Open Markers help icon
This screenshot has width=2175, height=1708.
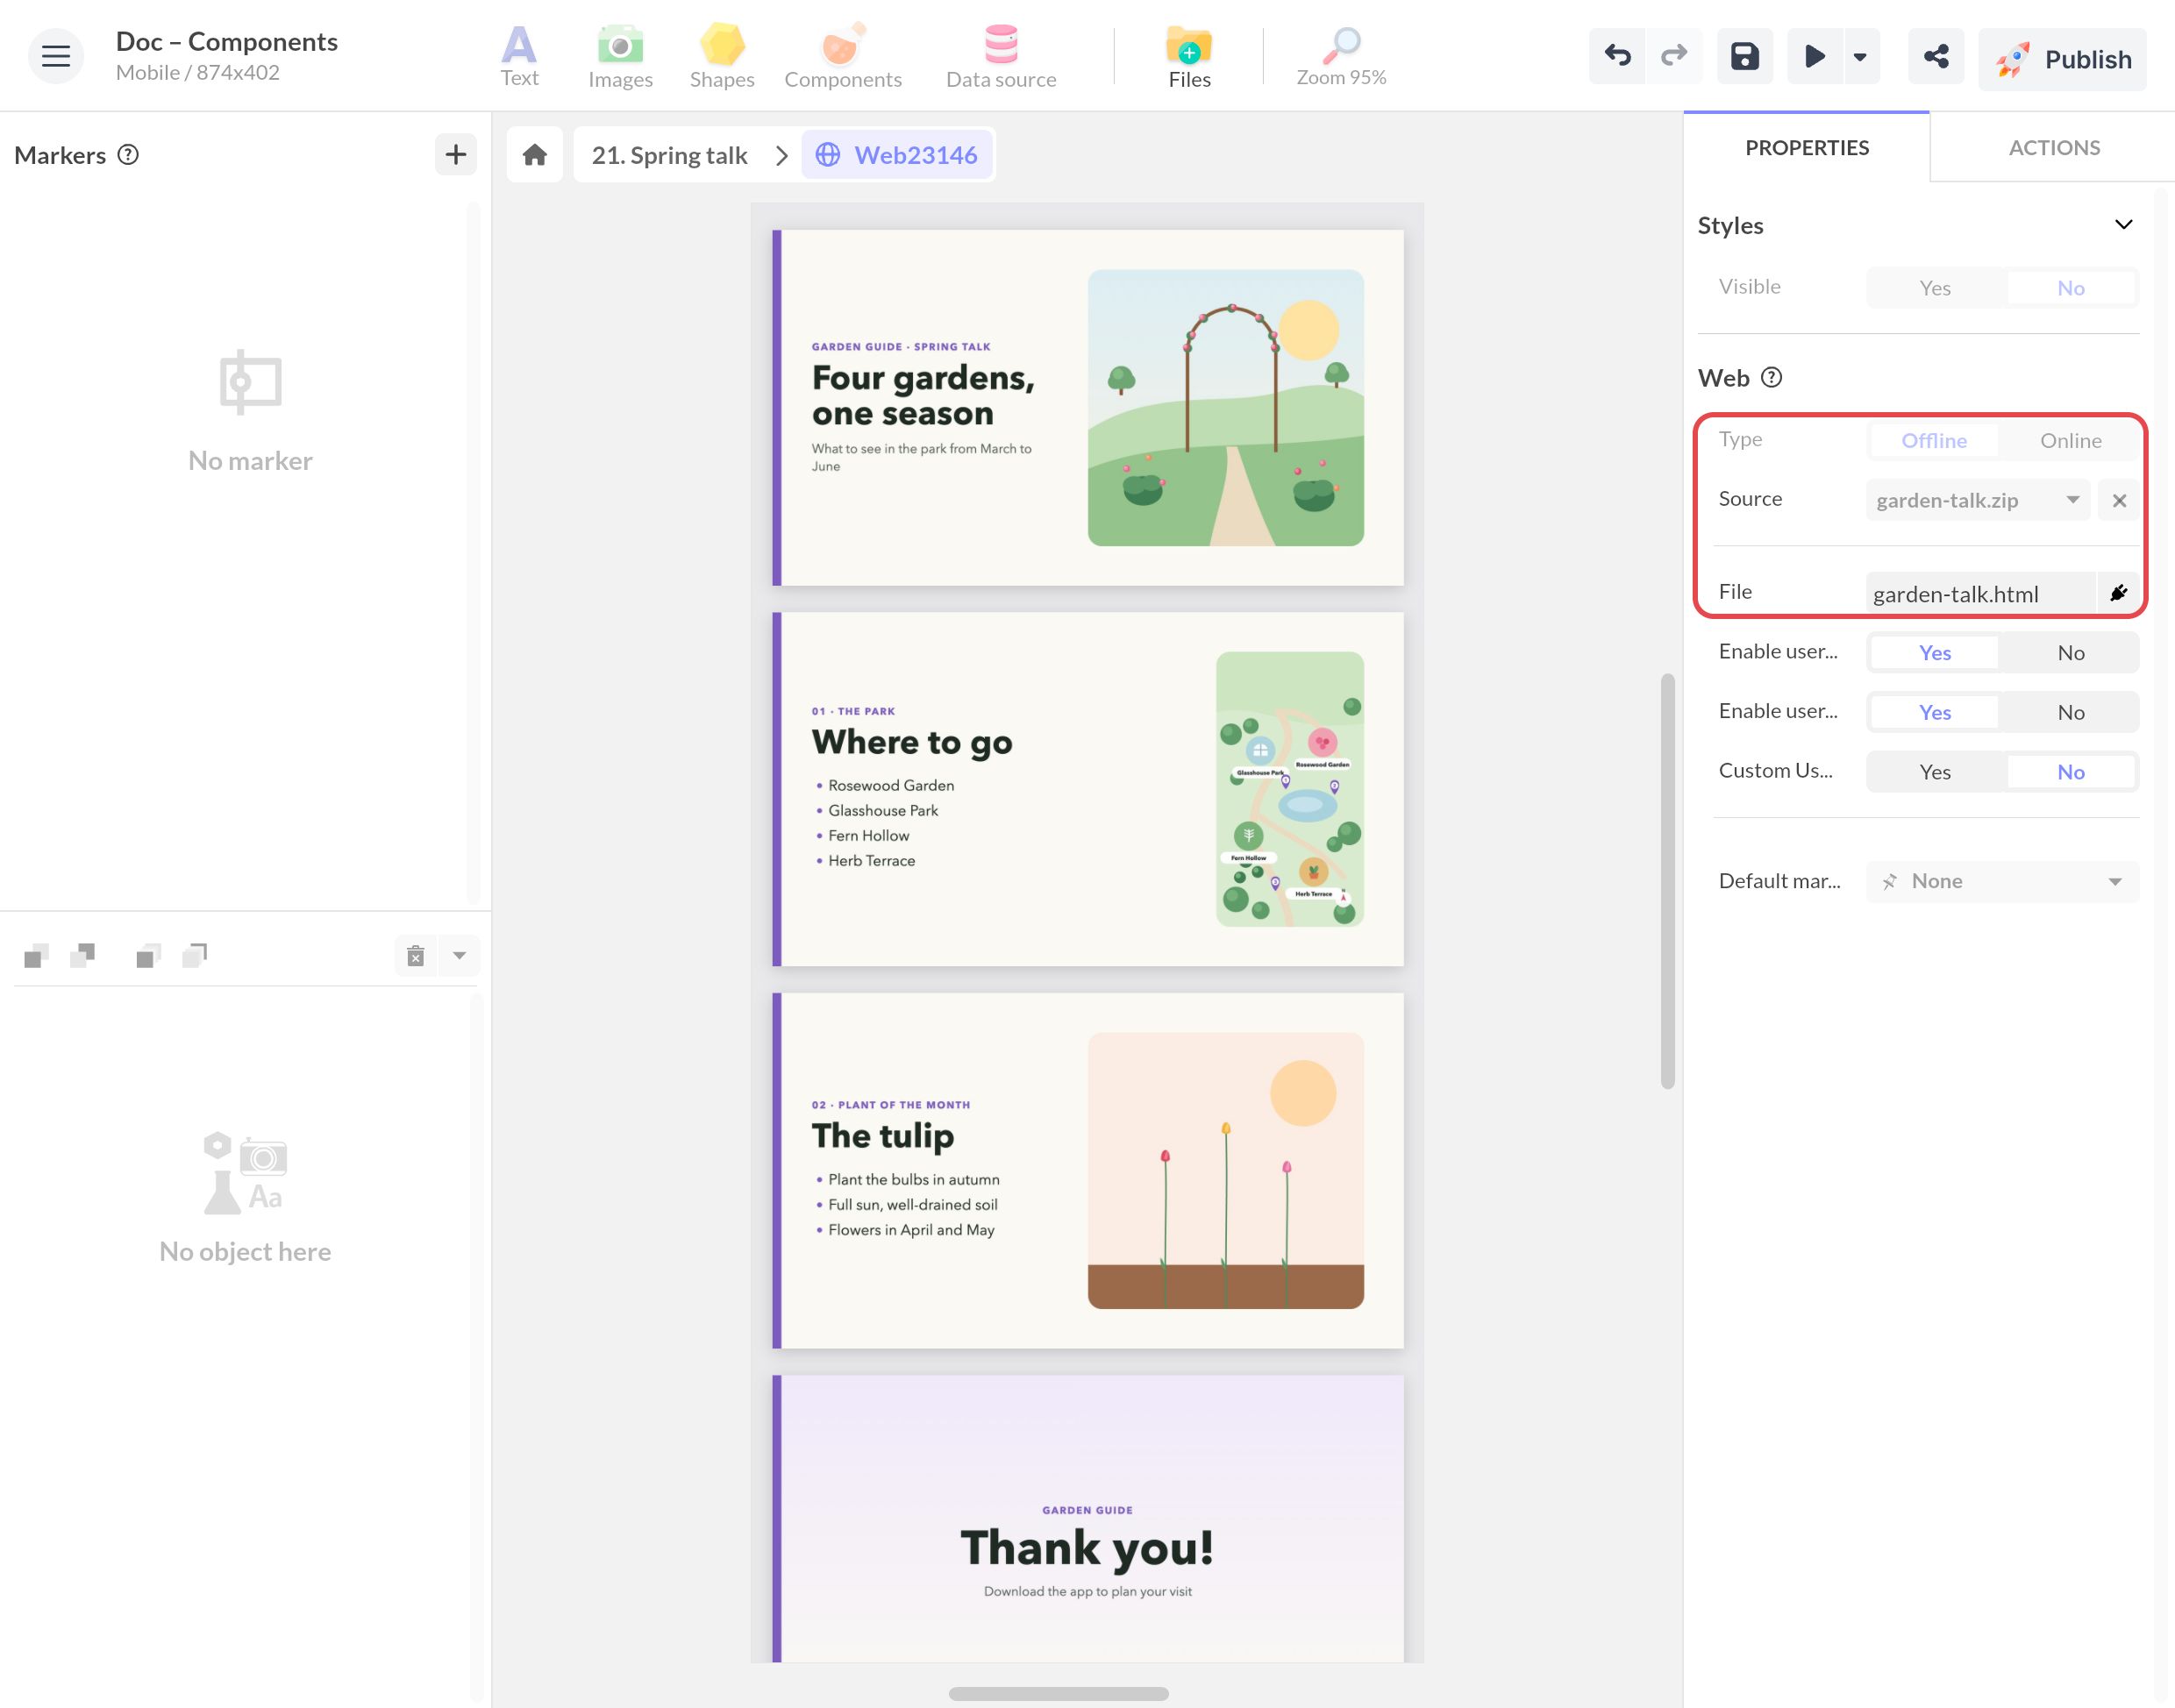pyautogui.click(x=128, y=155)
